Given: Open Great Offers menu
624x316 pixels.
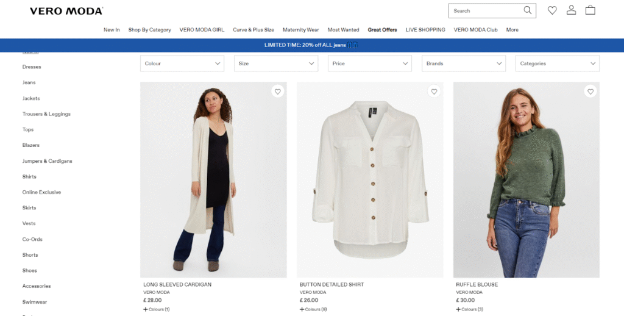Looking at the screenshot, I should coord(383,30).
